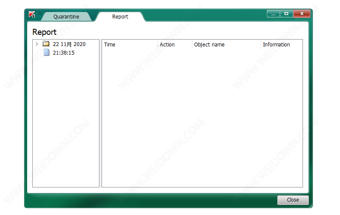Open the Report tab
Image resolution: width=340 pixels, height=215 pixels.
[120, 17]
